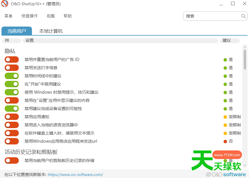Click yellow dot beside 禁用应用通知
The height and width of the screenshot is (178, 249).
[225, 117]
